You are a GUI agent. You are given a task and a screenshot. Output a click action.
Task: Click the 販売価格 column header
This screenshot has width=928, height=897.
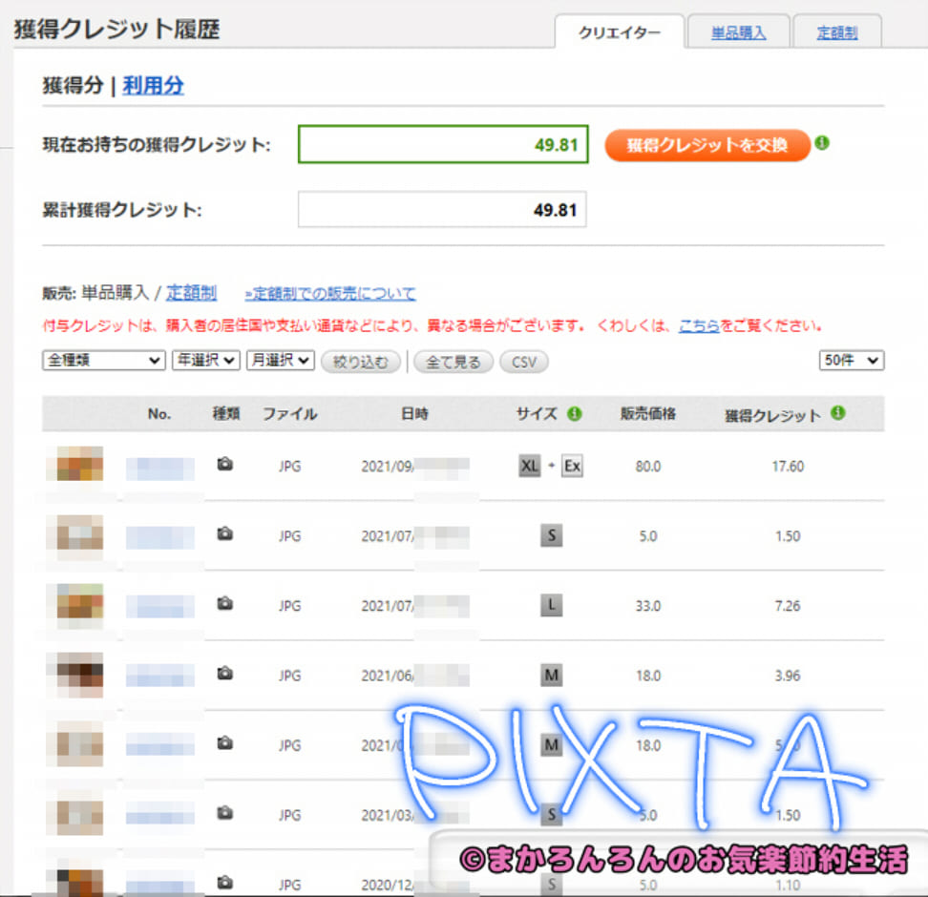click(648, 413)
